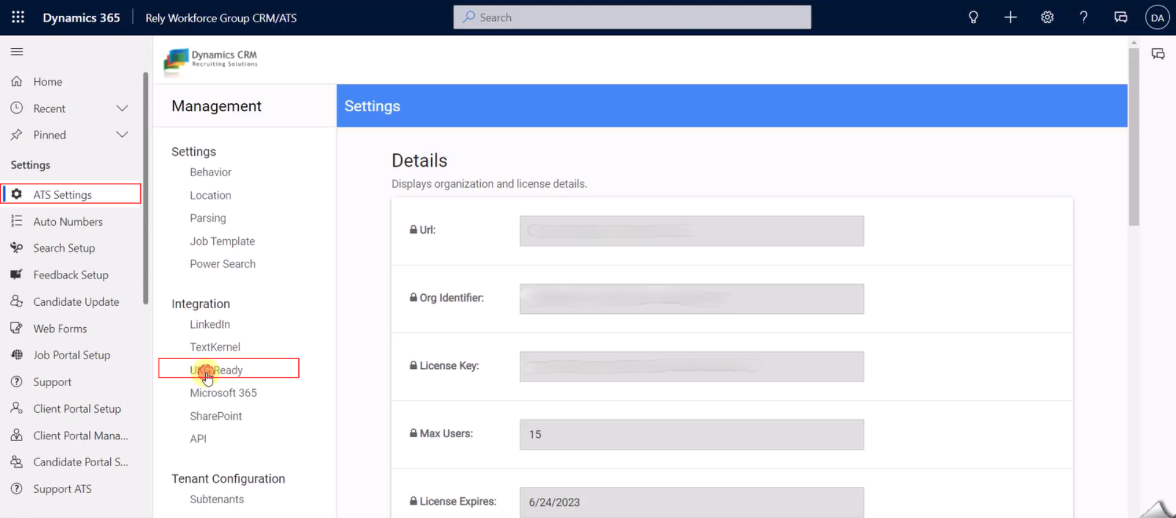1176x518 pixels.
Task: Open the side pane chat icon at right edge
Action: 1158,54
